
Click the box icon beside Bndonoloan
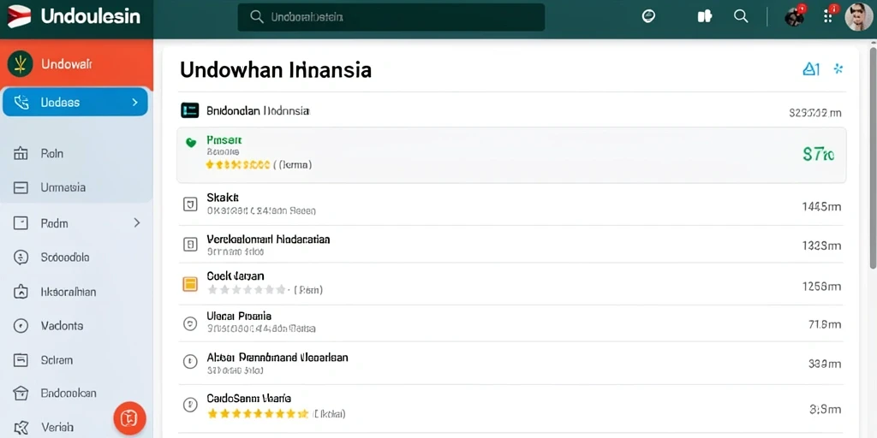(21, 394)
